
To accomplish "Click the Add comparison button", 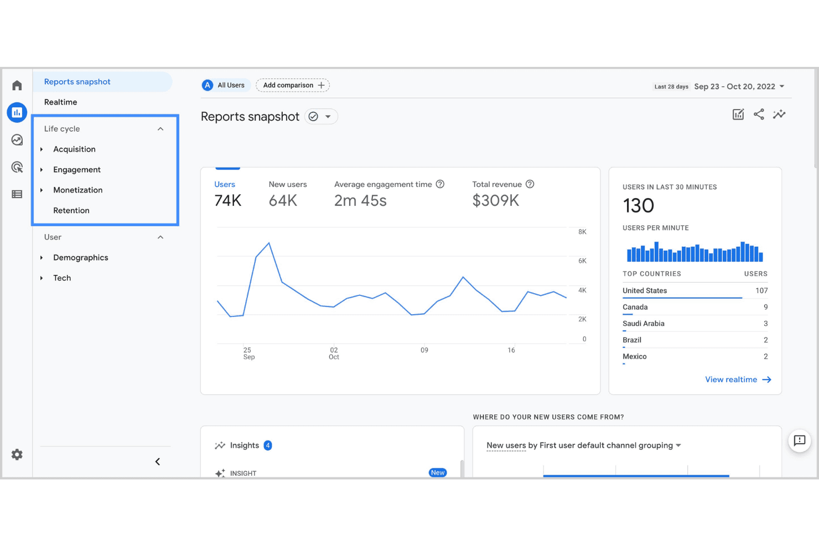I will click(x=293, y=85).
